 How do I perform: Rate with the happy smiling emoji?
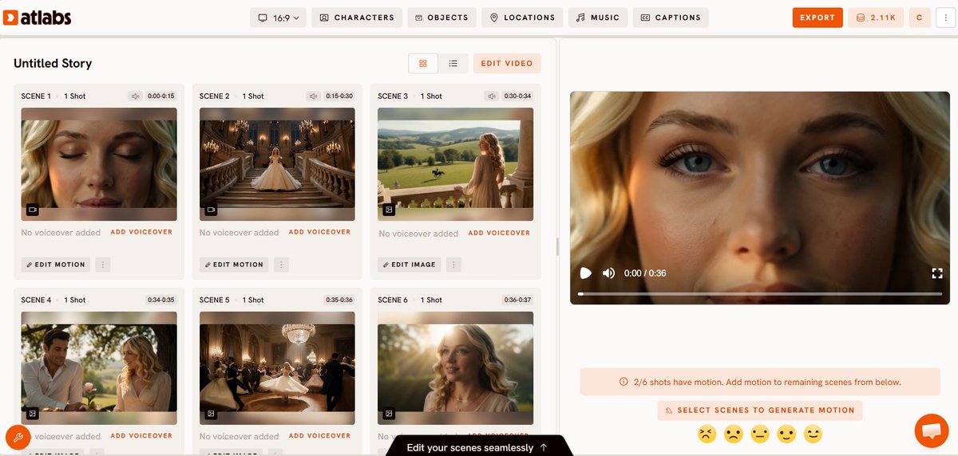813,434
